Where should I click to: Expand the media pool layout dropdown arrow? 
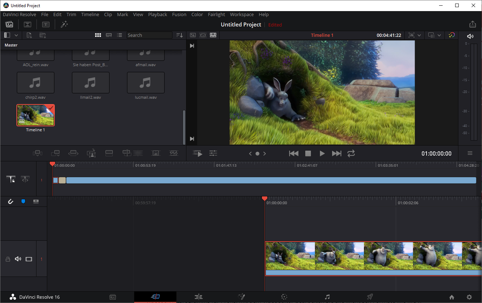pos(16,35)
